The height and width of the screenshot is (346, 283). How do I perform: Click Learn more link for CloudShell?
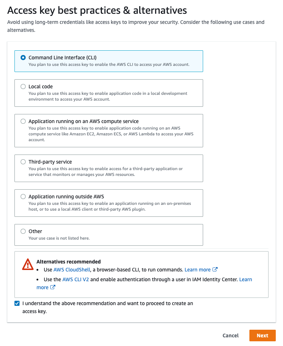(x=197, y=270)
